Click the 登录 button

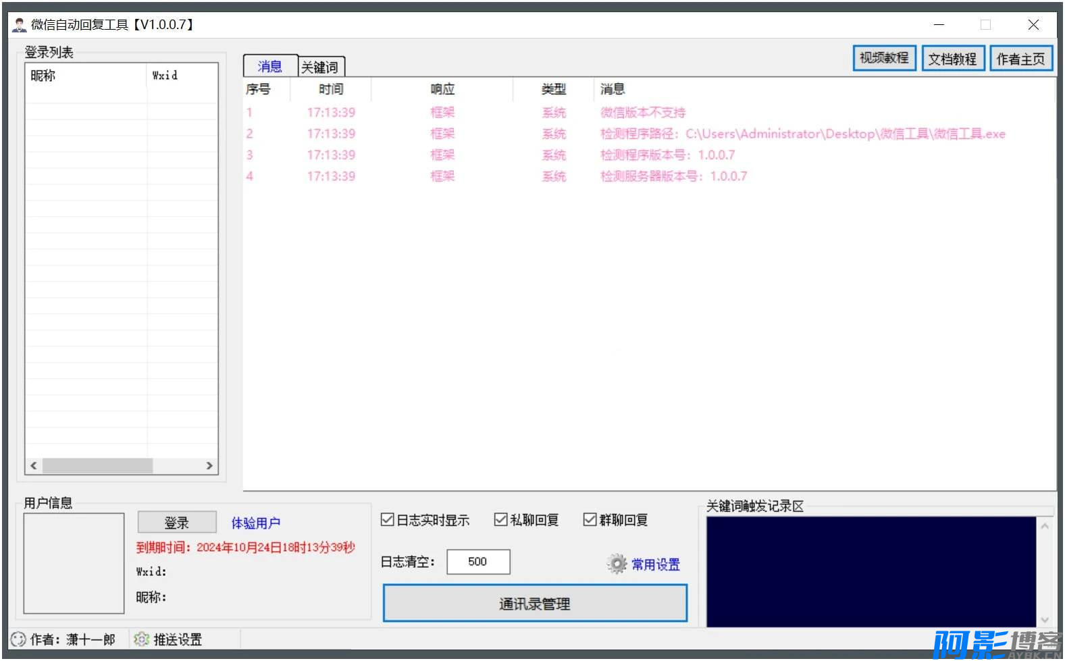pyautogui.click(x=177, y=522)
